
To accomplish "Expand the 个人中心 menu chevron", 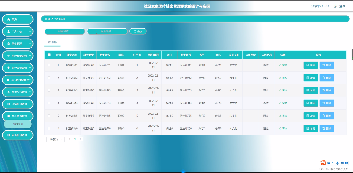I will tap(29, 31).
